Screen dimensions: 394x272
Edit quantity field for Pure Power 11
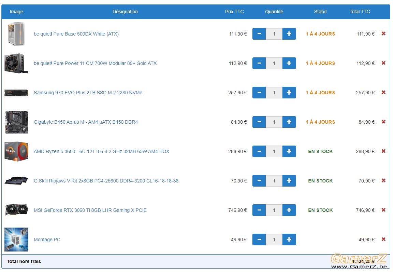[x=274, y=63]
